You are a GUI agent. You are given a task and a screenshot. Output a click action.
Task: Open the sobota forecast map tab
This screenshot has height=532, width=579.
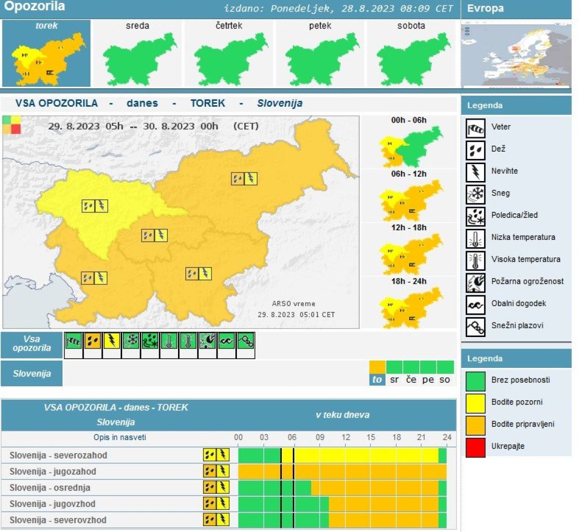pyautogui.click(x=411, y=53)
